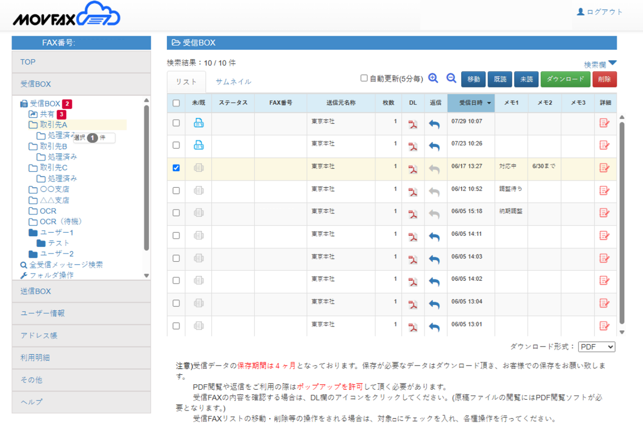
Task: Select the リスト tab
Action: [186, 82]
